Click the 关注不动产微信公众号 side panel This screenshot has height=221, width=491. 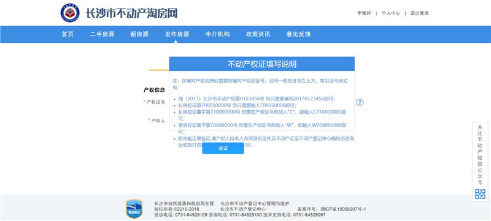click(480, 162)
